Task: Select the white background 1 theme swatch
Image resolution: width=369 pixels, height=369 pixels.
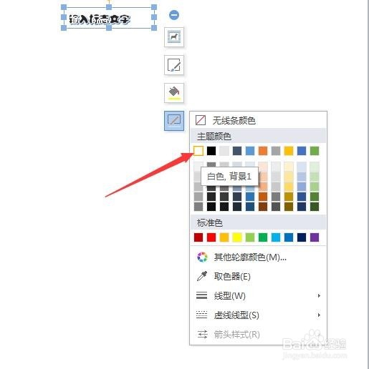Action: tap(198, 151)
